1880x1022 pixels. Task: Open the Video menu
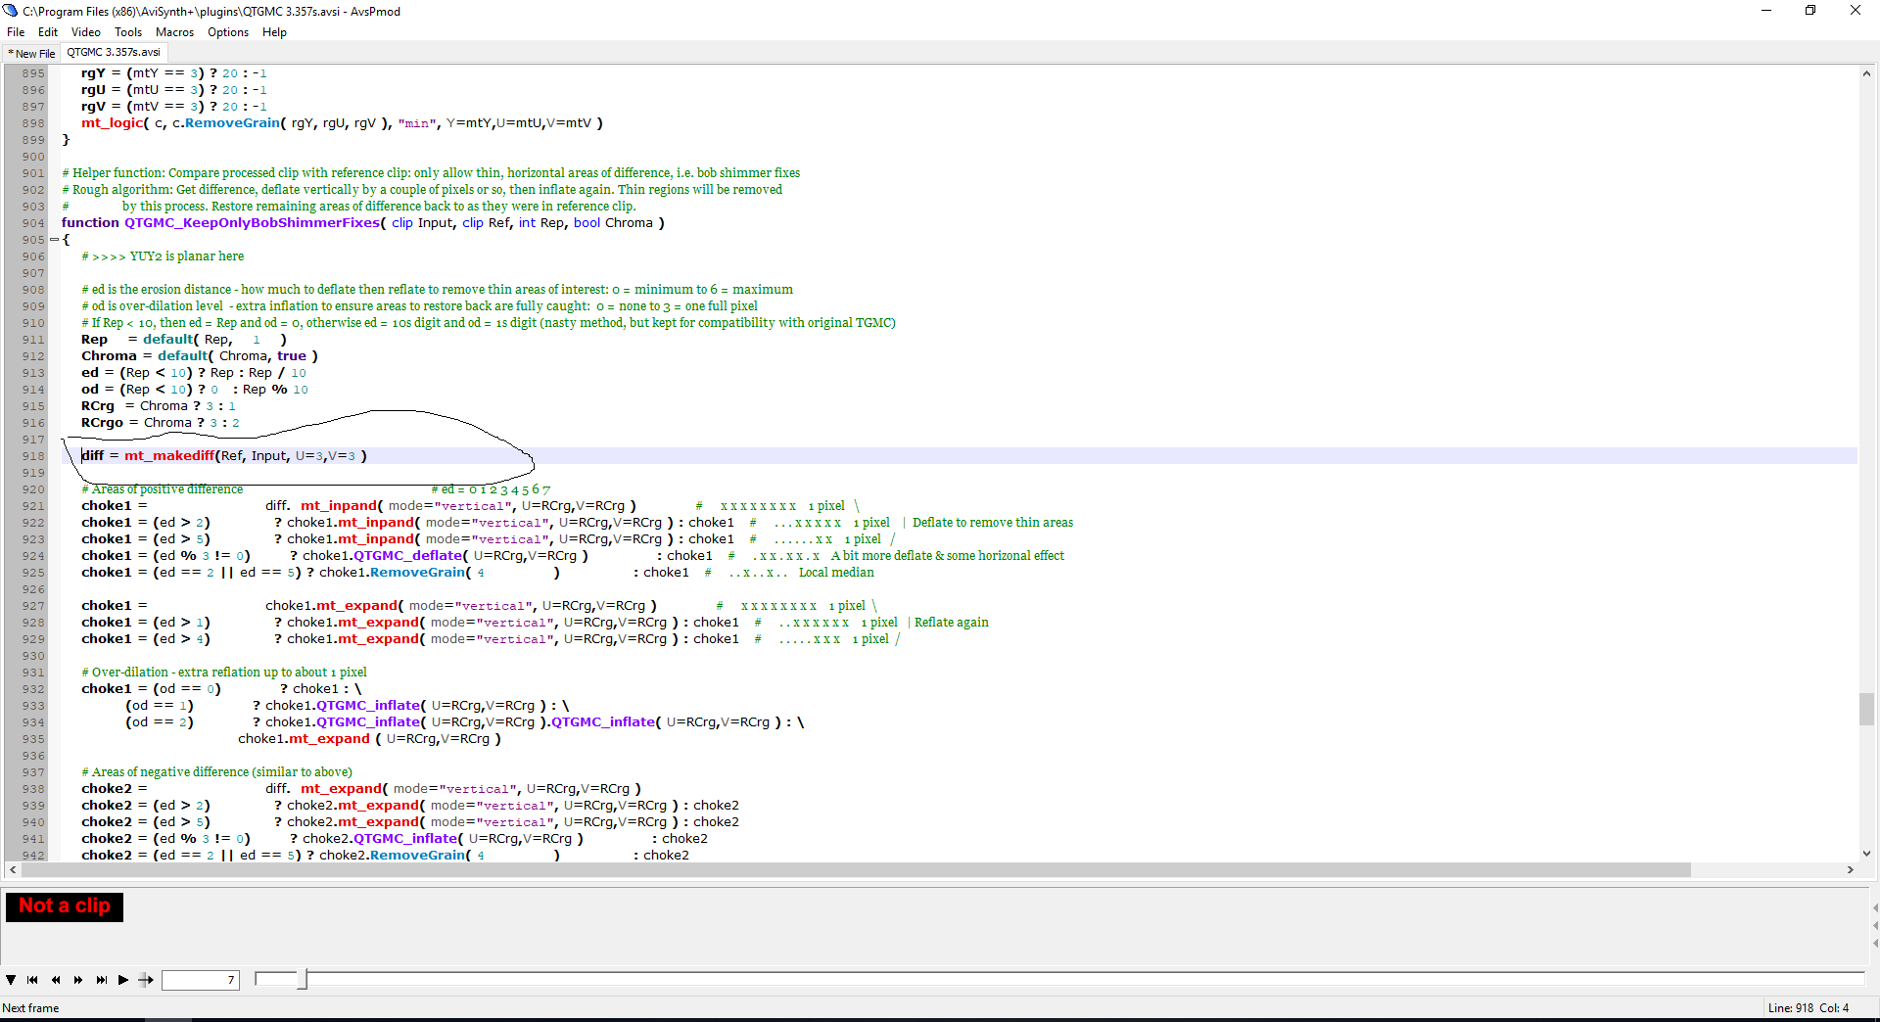86,32
